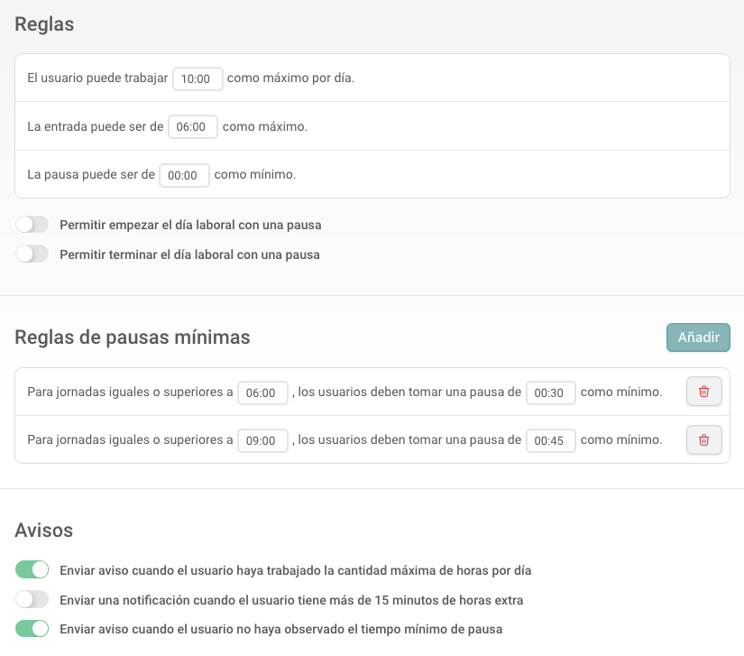Viewport: 744px width, 656px height.
Task: Disable maximum daily hours worked notice
Action: 32,569
